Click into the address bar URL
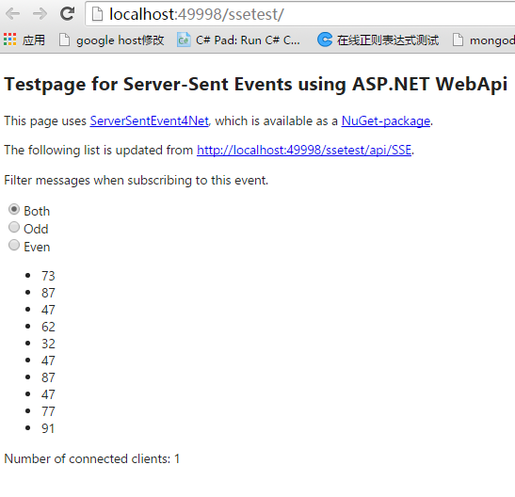The width and height of the screenshot is (515, 497). pyautogui.click(x=197, y=14)
